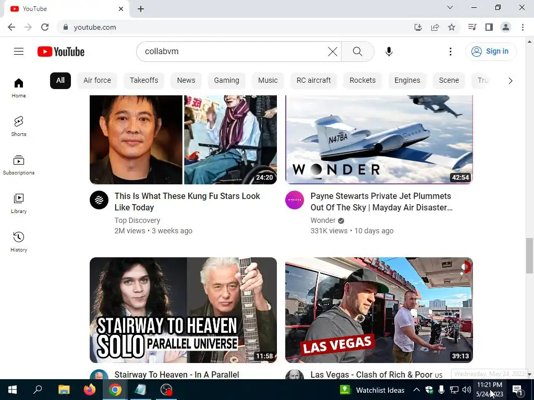
Task: Play Wonder private jet thumbnail
Action: (379, 140)
